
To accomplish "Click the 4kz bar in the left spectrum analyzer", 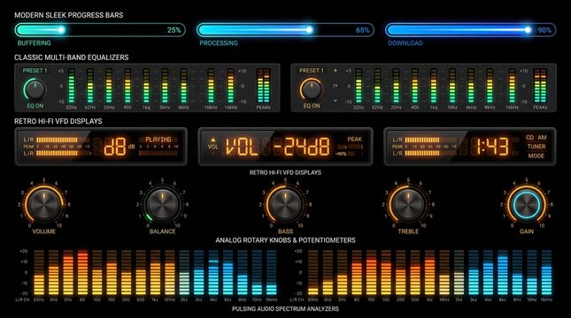I will [x=213, y=273].
